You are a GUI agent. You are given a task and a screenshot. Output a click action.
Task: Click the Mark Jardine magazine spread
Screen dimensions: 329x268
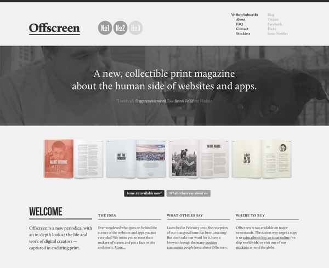[x=73, y=159]
